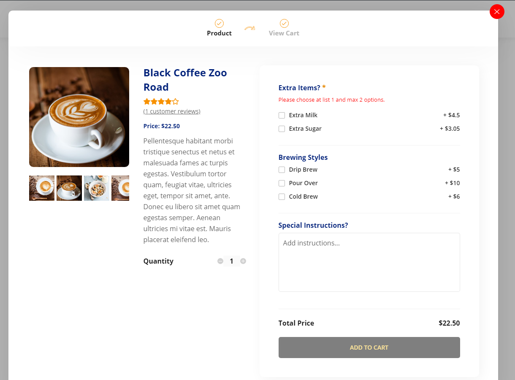The width and height of the screenshot is (515, 380).
Task: Click the star rating icons
Action: pyautogui.click(x=161, y=102)
